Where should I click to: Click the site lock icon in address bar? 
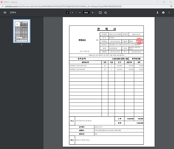pyautogui.click(x=2, y=6)
